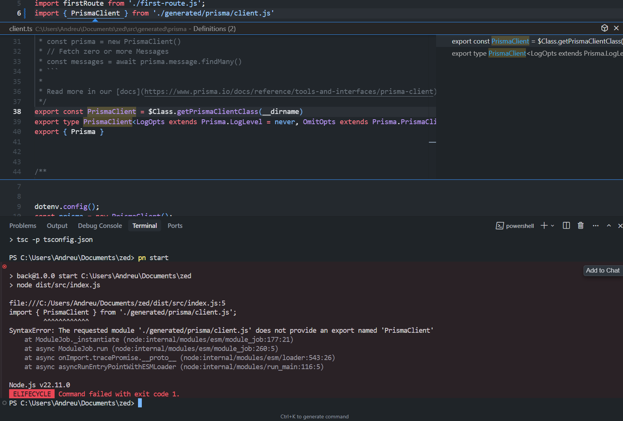This screenshot has height=421, width=623.
Task: Click the 'pn start' command in the terminal
Action: (x=153, y=258)
